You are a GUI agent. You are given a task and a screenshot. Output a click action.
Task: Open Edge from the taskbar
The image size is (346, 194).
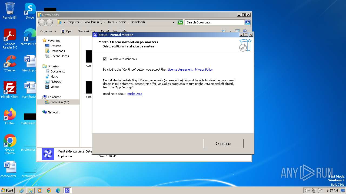click(x=58, y=190)
